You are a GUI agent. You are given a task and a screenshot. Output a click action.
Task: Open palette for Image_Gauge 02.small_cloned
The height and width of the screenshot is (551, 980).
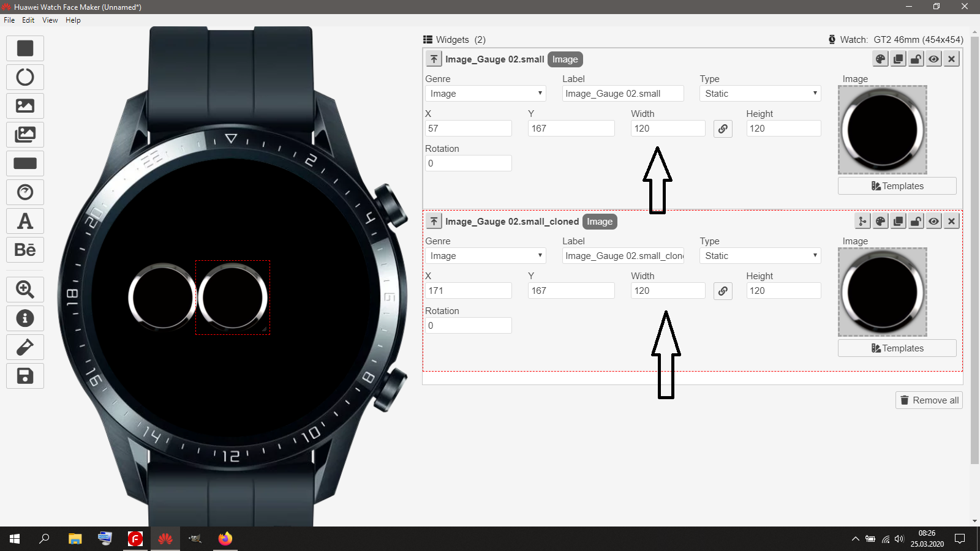pos(880,221)
